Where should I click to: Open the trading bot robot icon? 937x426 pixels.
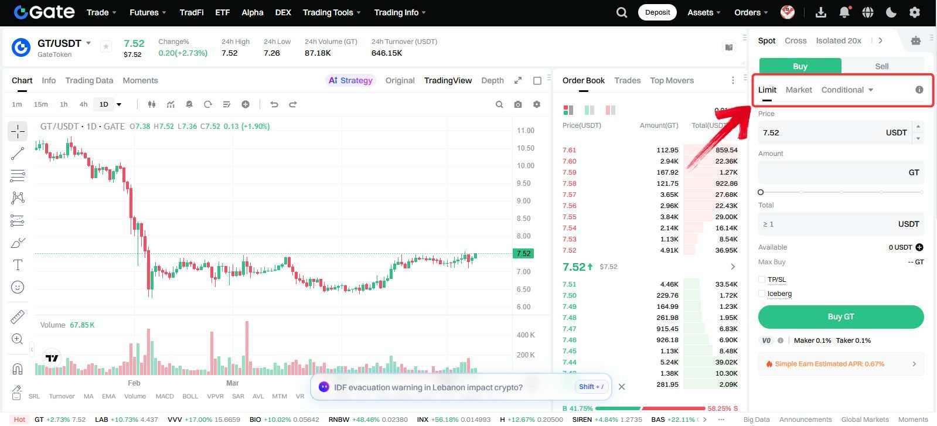[x=916, y=40]
